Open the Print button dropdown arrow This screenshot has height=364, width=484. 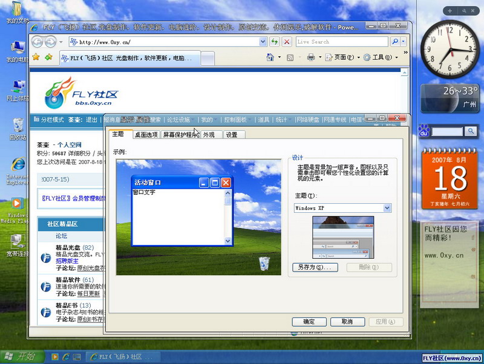point(320,57)
